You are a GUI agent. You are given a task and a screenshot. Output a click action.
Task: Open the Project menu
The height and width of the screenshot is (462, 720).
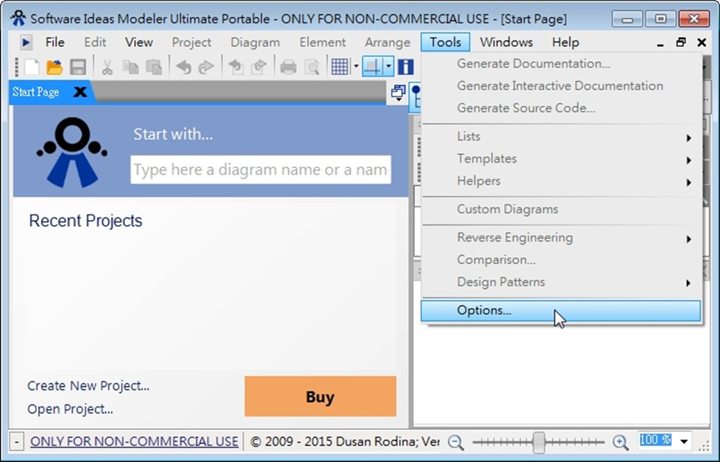(191, 42)
